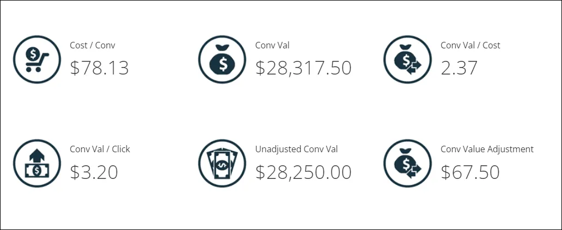Select the Unadjusted Conv Val label

point(296,149)
